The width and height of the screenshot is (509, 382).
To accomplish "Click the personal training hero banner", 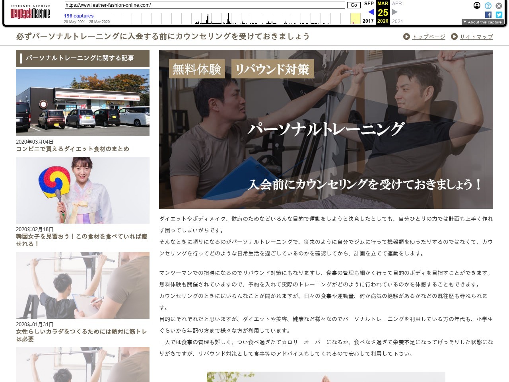I will point(326,129).
